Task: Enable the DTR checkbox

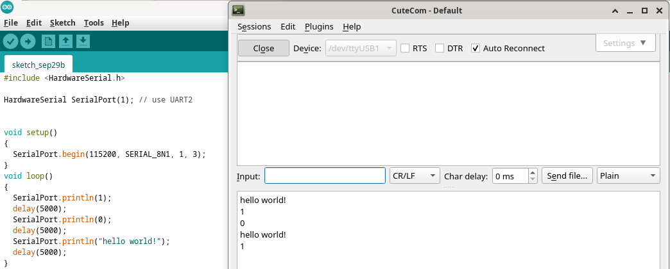Action: tap(440, 48)
